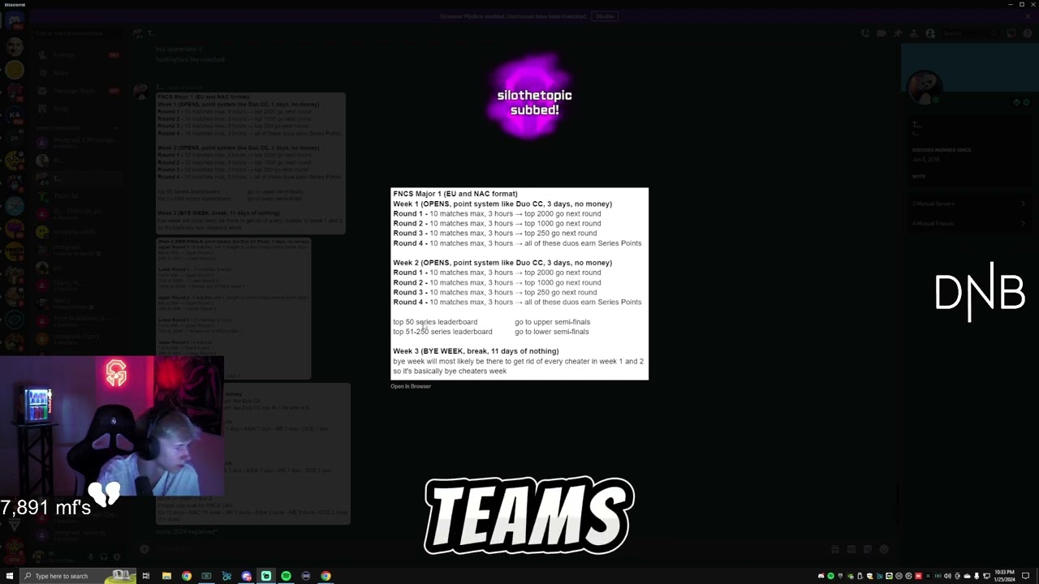This screenshot has height=584, width=1039.
Task: Click the OneDrive cloud icon in system tray
Action: pos(967,576)
